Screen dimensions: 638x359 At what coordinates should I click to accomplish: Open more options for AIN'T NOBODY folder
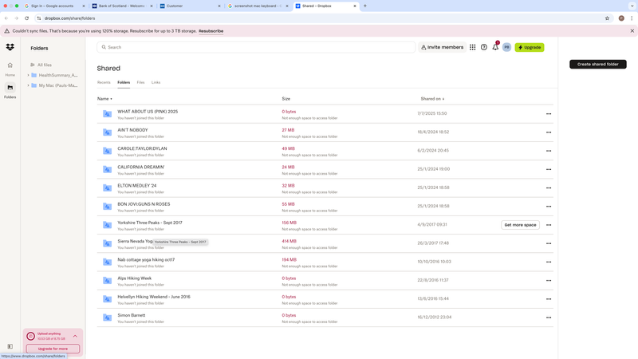click(549, 132)
